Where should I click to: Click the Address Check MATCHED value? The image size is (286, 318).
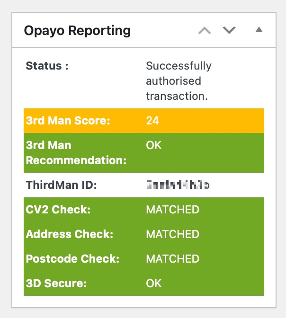(x=172, y=234)
